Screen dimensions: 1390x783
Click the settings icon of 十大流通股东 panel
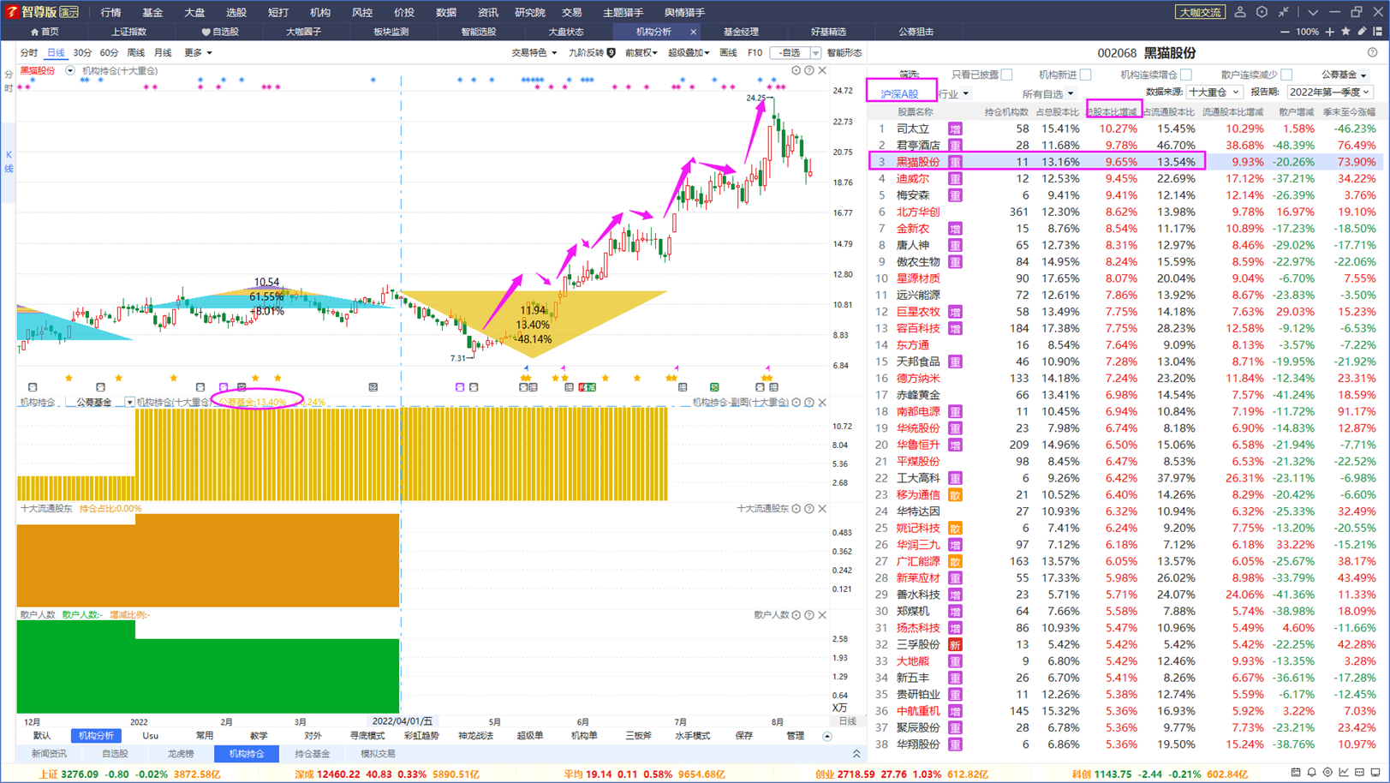tap(796, 509)
